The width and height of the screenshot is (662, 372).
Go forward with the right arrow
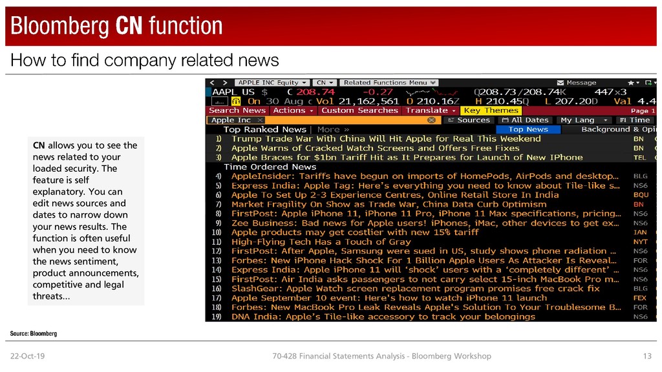tap(225, 83)
